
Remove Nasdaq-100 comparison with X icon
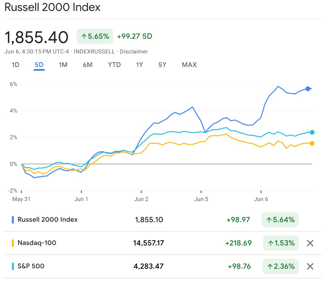pos(310,243)
